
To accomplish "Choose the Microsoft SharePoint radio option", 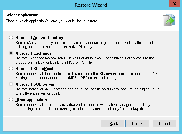I will tap(11, 68).
